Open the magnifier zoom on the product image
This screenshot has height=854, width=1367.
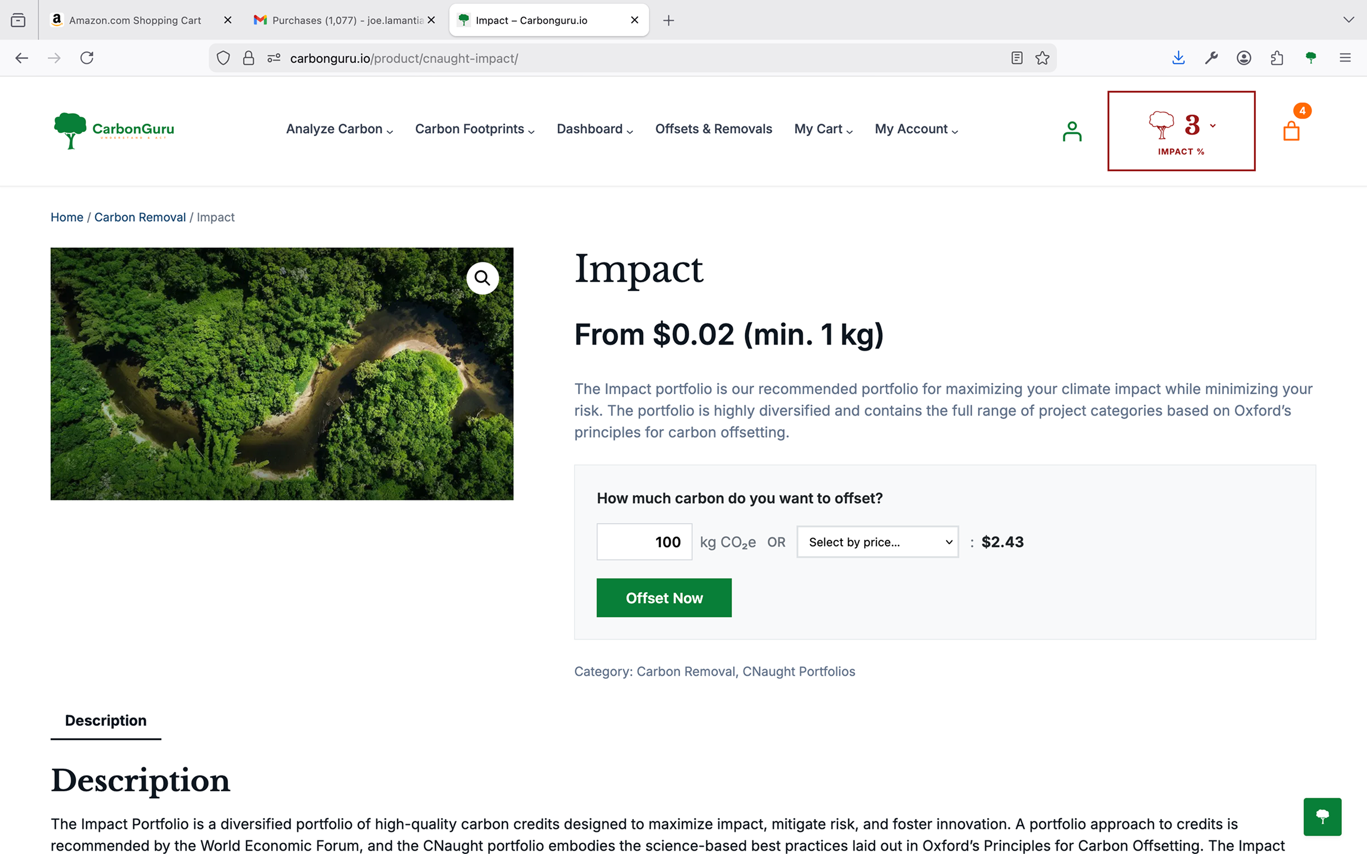(x=482, y=278)
